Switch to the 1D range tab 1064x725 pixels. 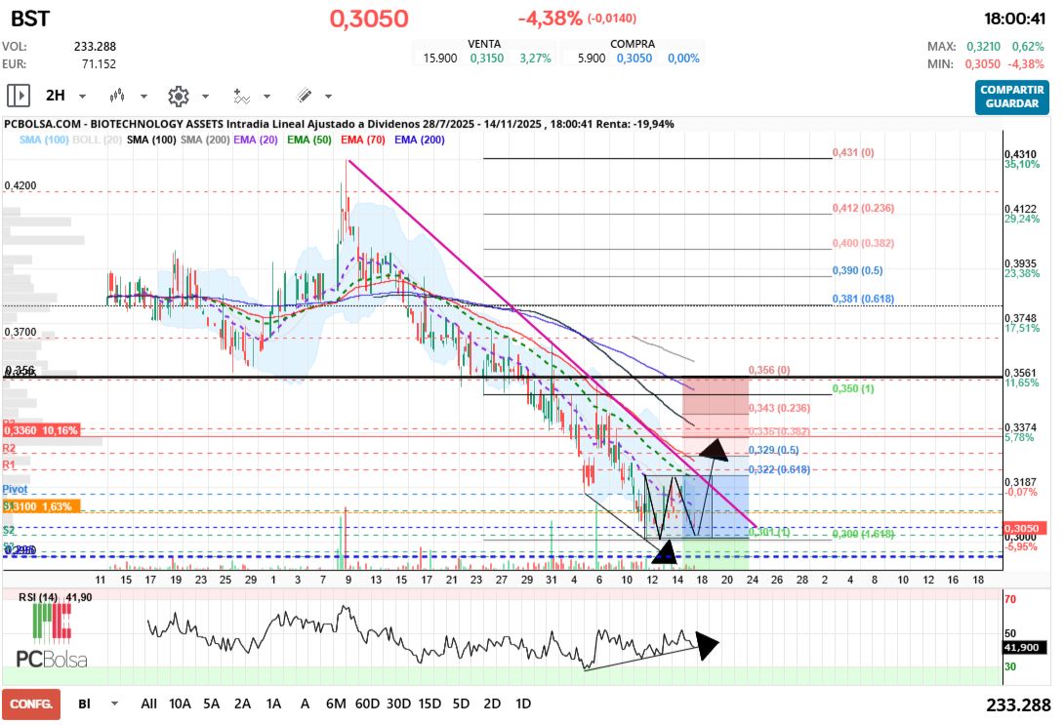[523, 703]
